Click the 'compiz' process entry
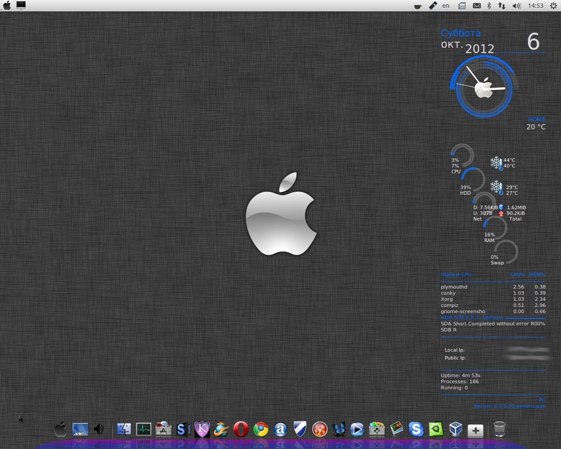The width and height of the screenshot is (561, 449). pos(493,305)
